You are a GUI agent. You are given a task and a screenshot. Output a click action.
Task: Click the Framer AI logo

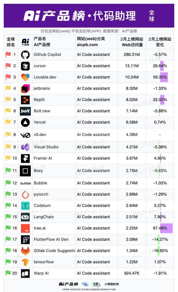point(25,158)
